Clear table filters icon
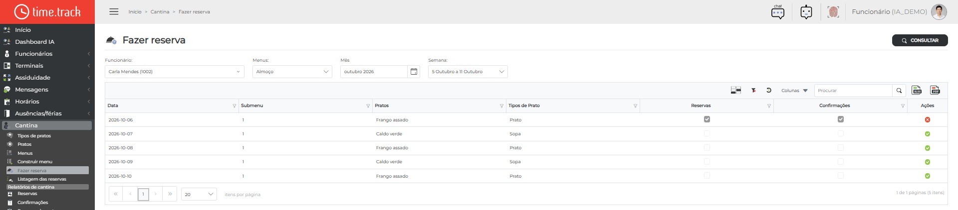Screen dimensions: 958x210 753,91
